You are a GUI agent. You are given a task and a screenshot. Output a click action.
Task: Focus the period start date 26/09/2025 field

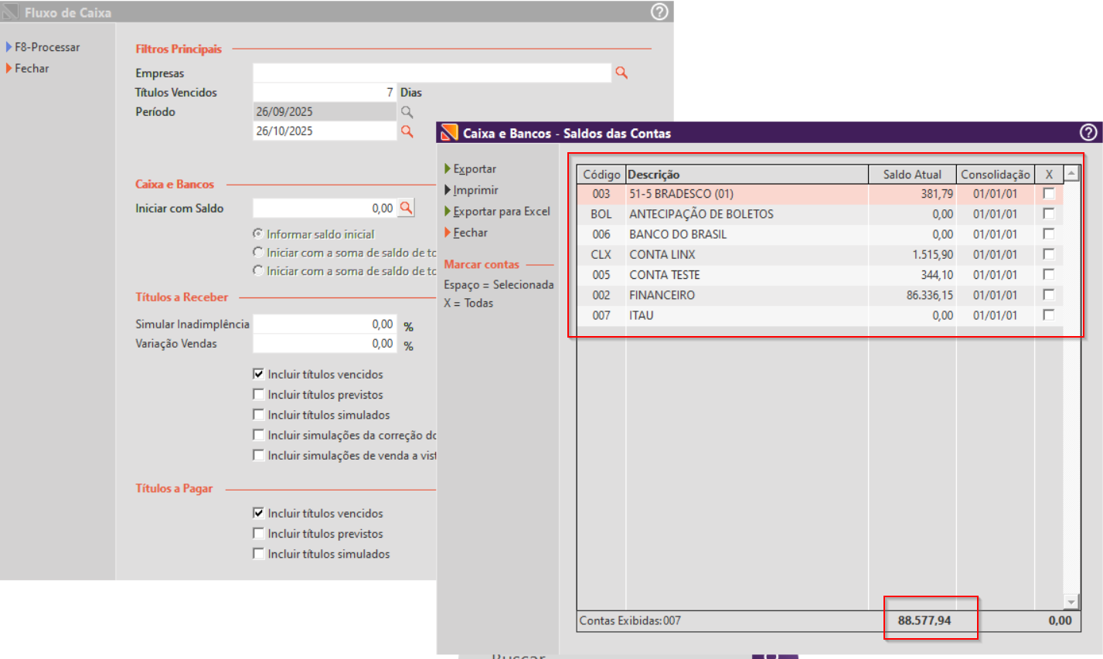click(325, 111)
